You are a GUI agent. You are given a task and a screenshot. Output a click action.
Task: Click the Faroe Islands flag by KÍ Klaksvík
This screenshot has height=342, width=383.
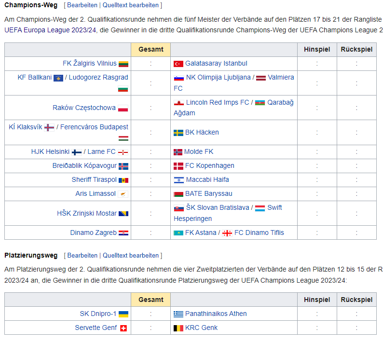point(49,127)
